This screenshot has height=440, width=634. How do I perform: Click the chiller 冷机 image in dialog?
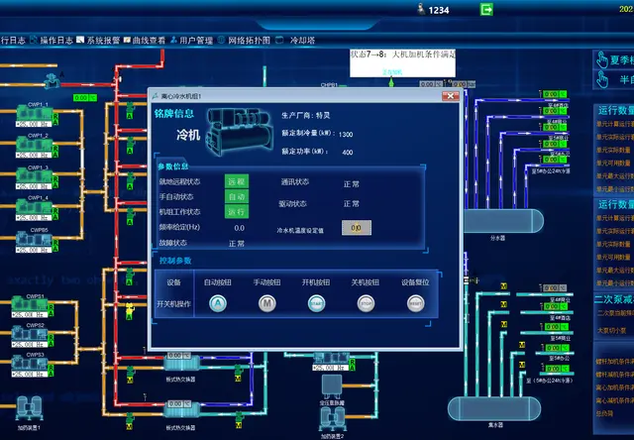tap(240, 132)
